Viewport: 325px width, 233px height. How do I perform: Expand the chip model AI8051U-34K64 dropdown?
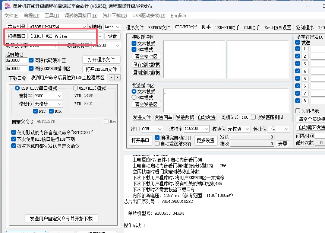tap(84, 27)
